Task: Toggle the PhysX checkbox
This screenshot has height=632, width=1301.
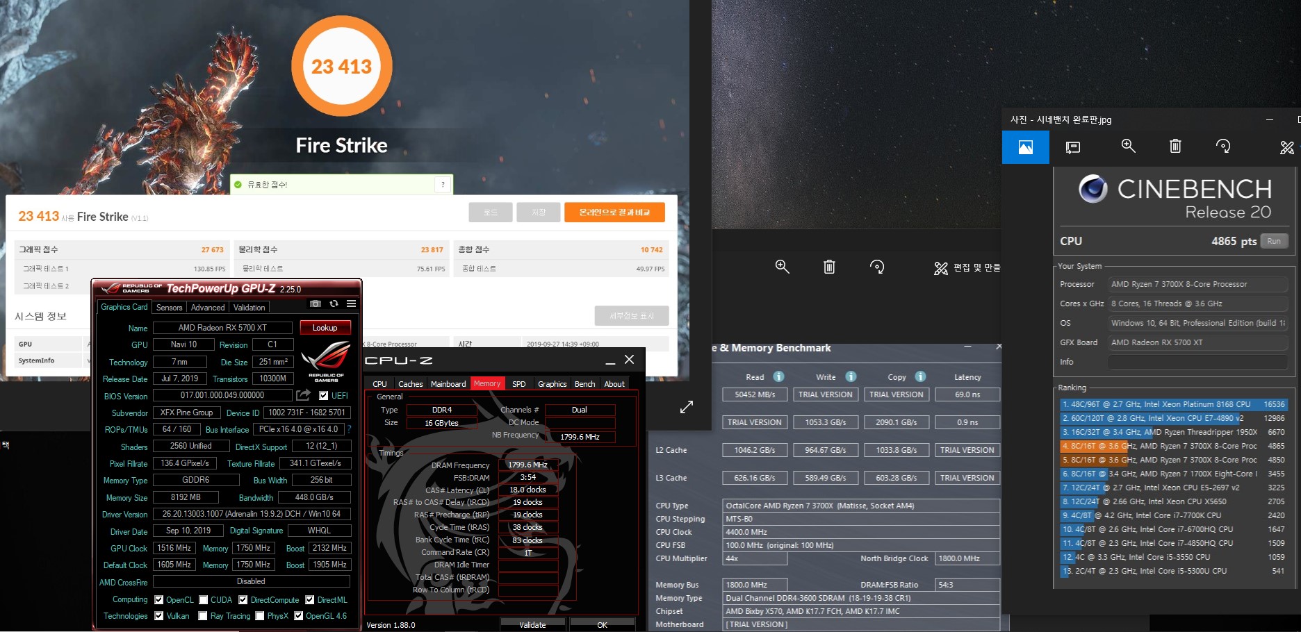Action: [x=260, y=616]
